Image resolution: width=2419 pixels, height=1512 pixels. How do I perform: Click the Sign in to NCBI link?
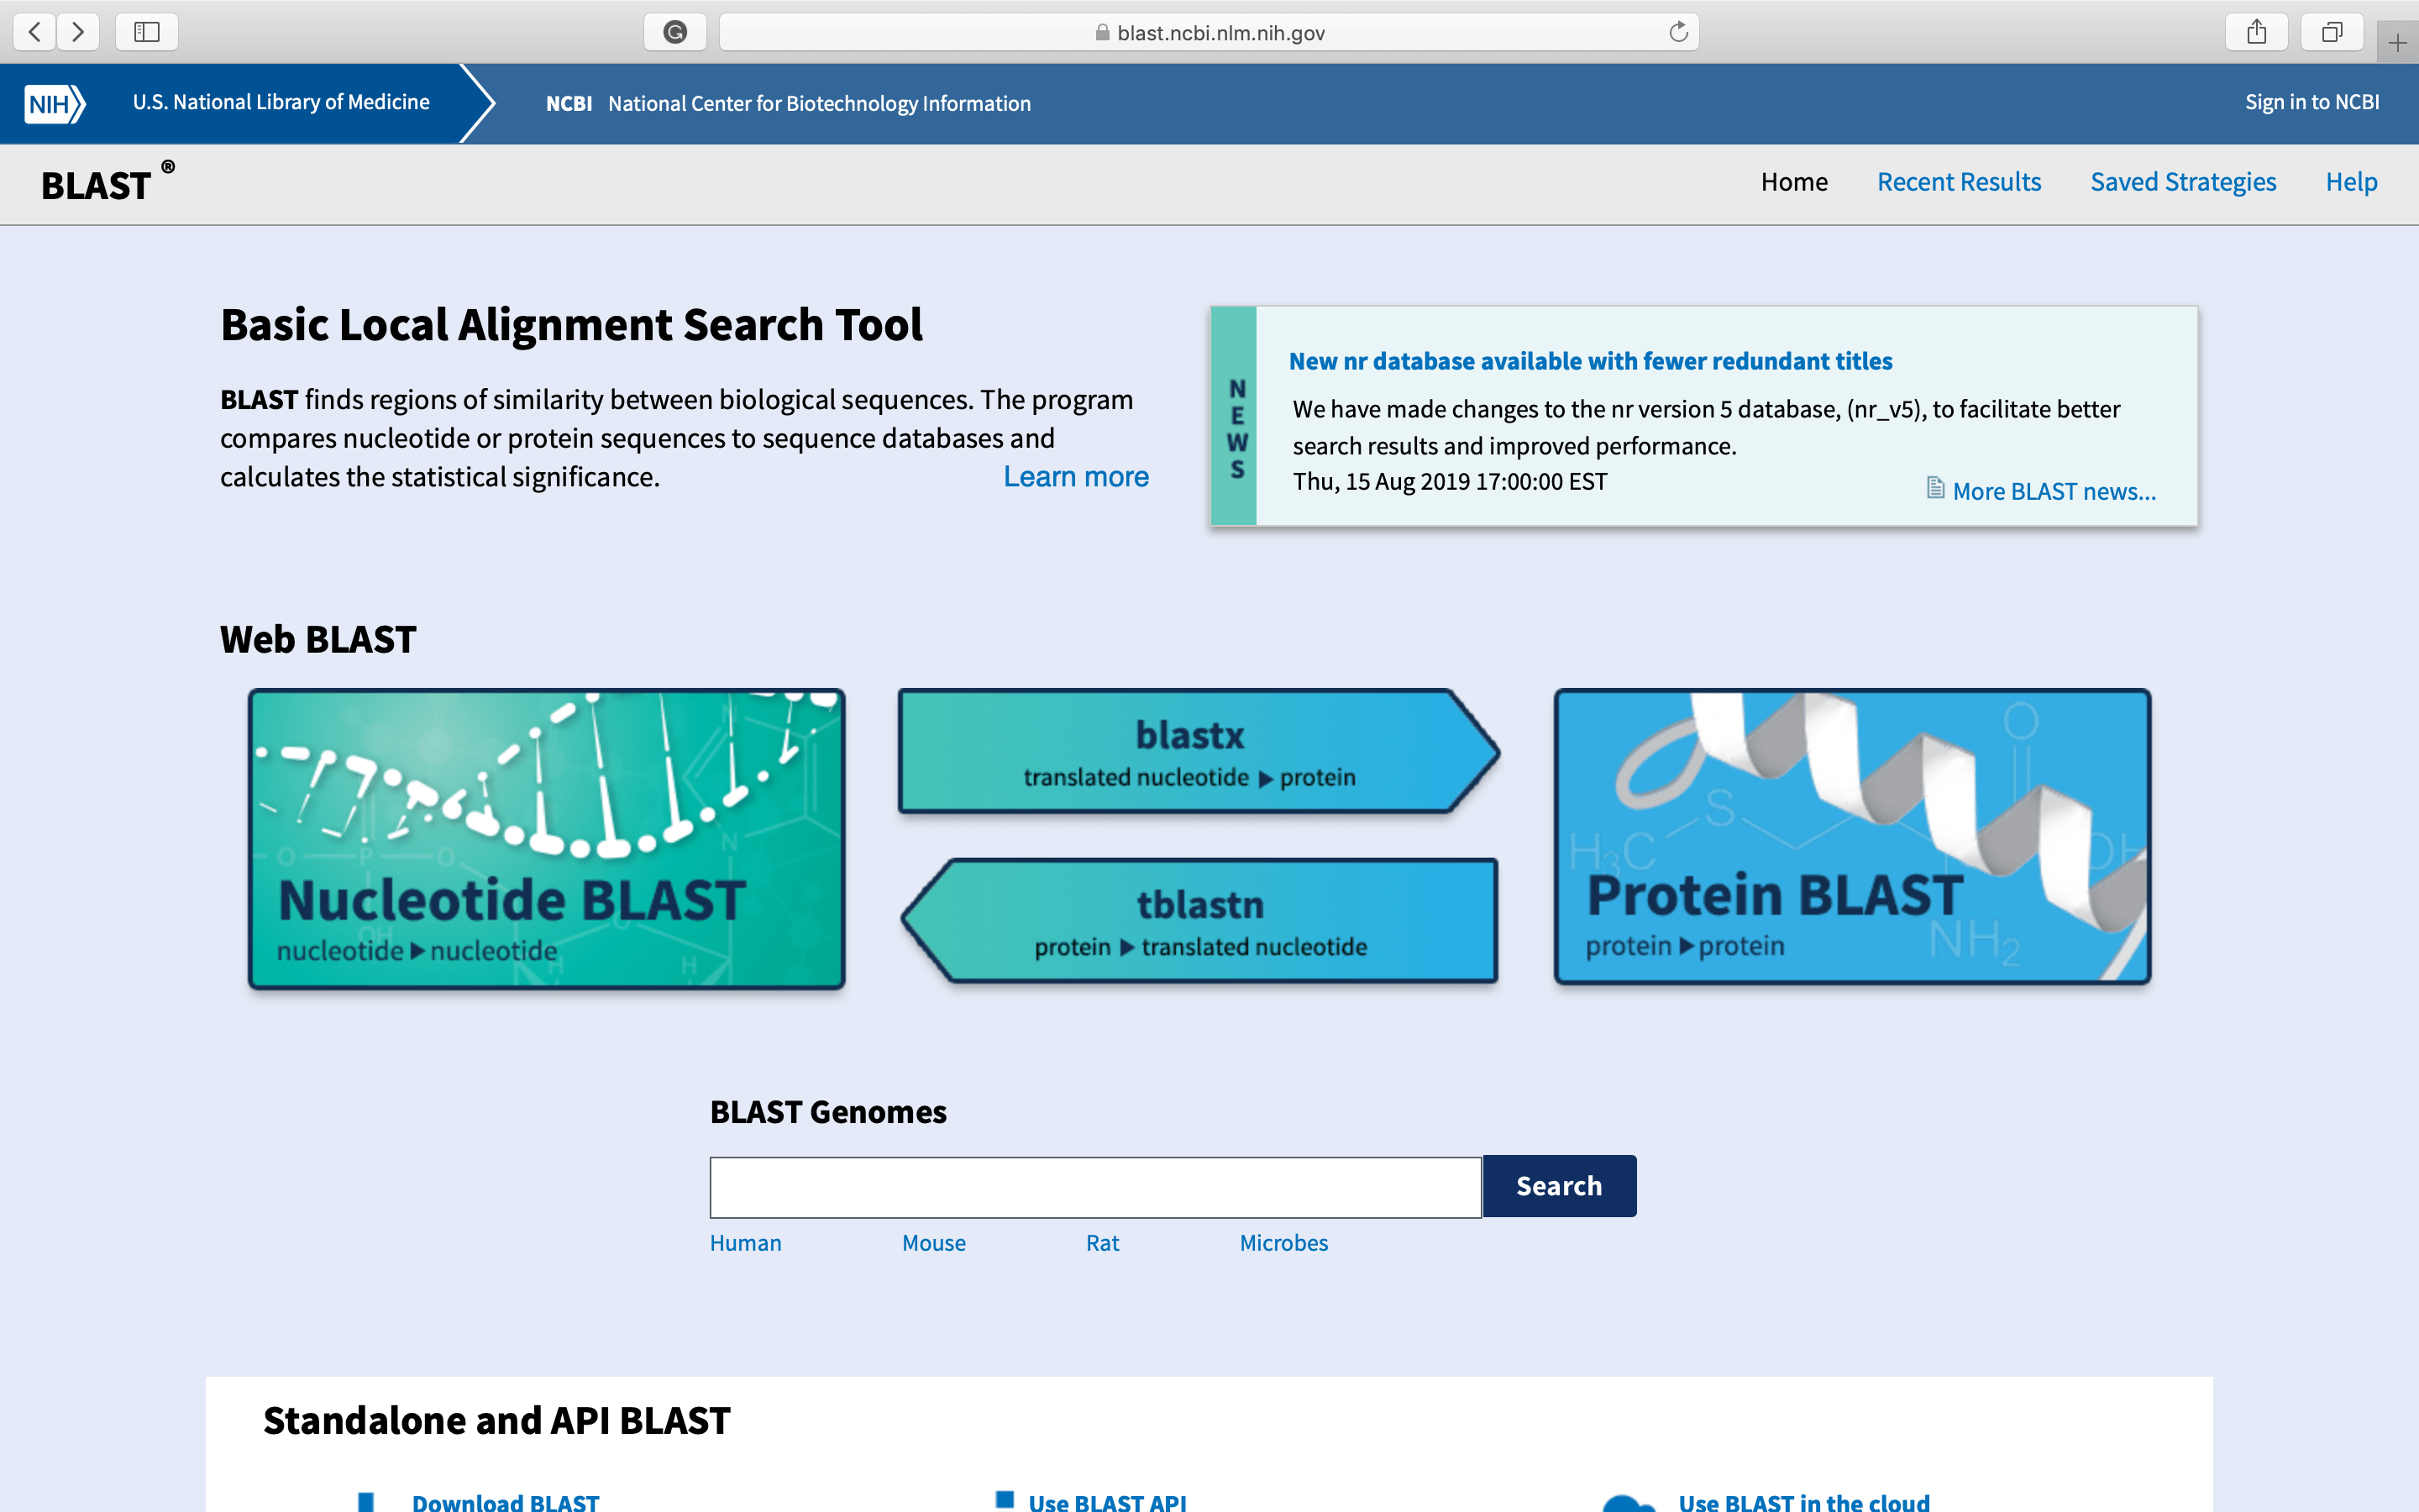(2311, 102)
